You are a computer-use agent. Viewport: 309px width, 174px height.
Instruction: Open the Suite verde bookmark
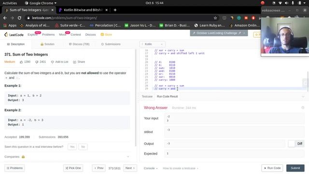point(70,26)
